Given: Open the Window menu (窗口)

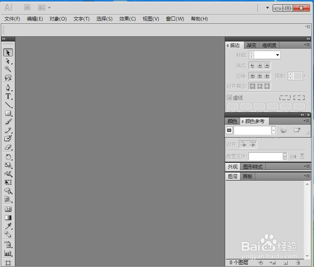Looking at the screenshot, I should tap(175, 19).
